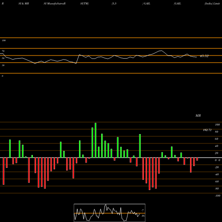Screen dimensions: 222x222
Task: Click the RSI axis label '0' on left
Action: click(2, 76)
